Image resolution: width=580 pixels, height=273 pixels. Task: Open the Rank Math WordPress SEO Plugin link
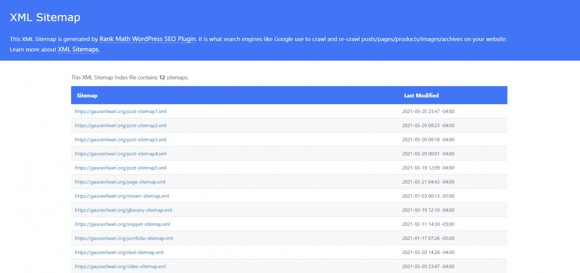[x=147, y=39]
